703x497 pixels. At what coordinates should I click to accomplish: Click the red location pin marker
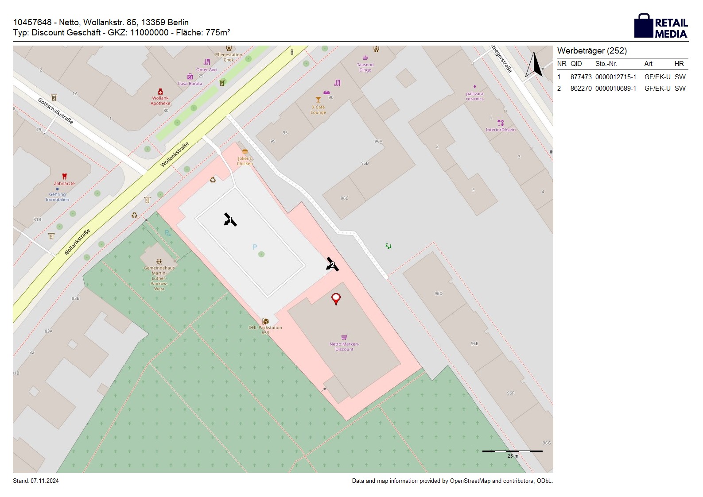[x=336, y=299]
